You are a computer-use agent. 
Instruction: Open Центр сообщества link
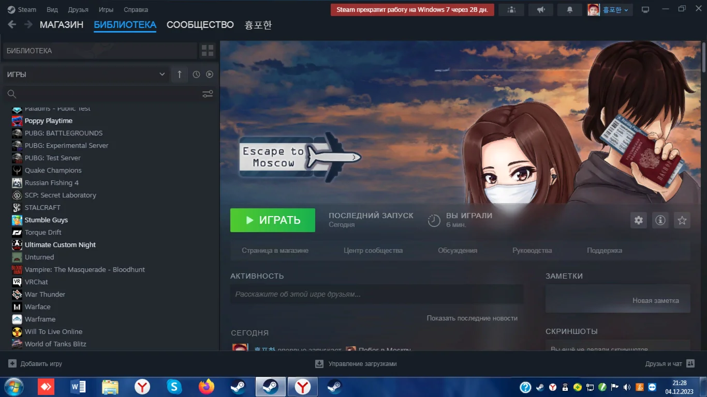point(373,250)
